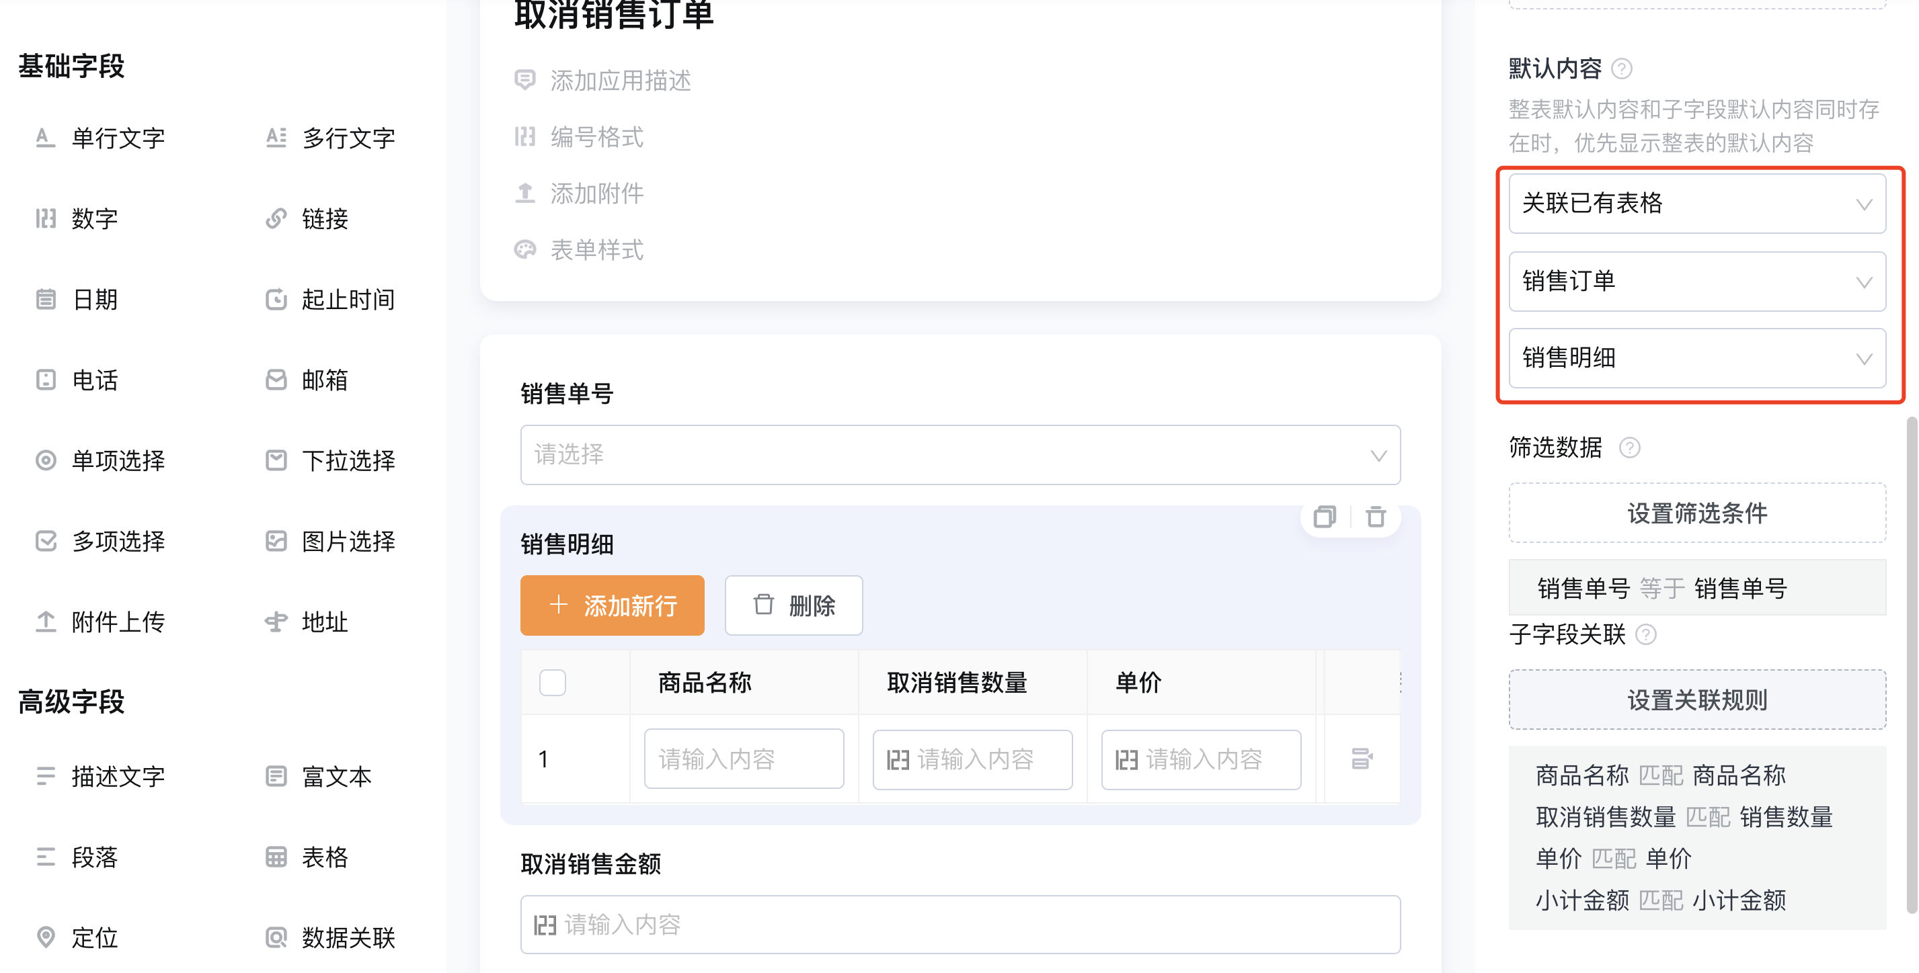Open the 销售单号 请选择 dropdown
The height and width of the screenshot is (973, 1919).
(x=960, y=455)
